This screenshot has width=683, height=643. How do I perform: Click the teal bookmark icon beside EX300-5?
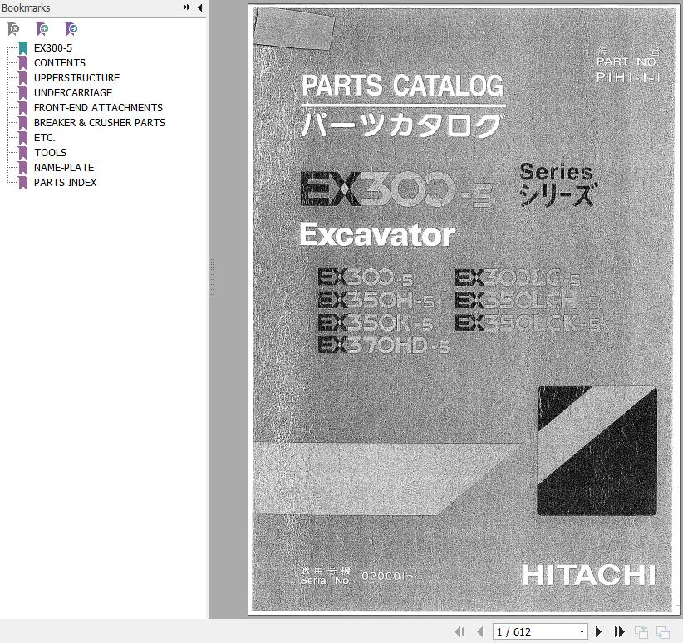pos(22,48)
